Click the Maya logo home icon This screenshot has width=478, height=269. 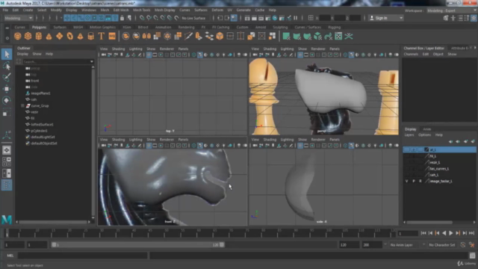7,220
